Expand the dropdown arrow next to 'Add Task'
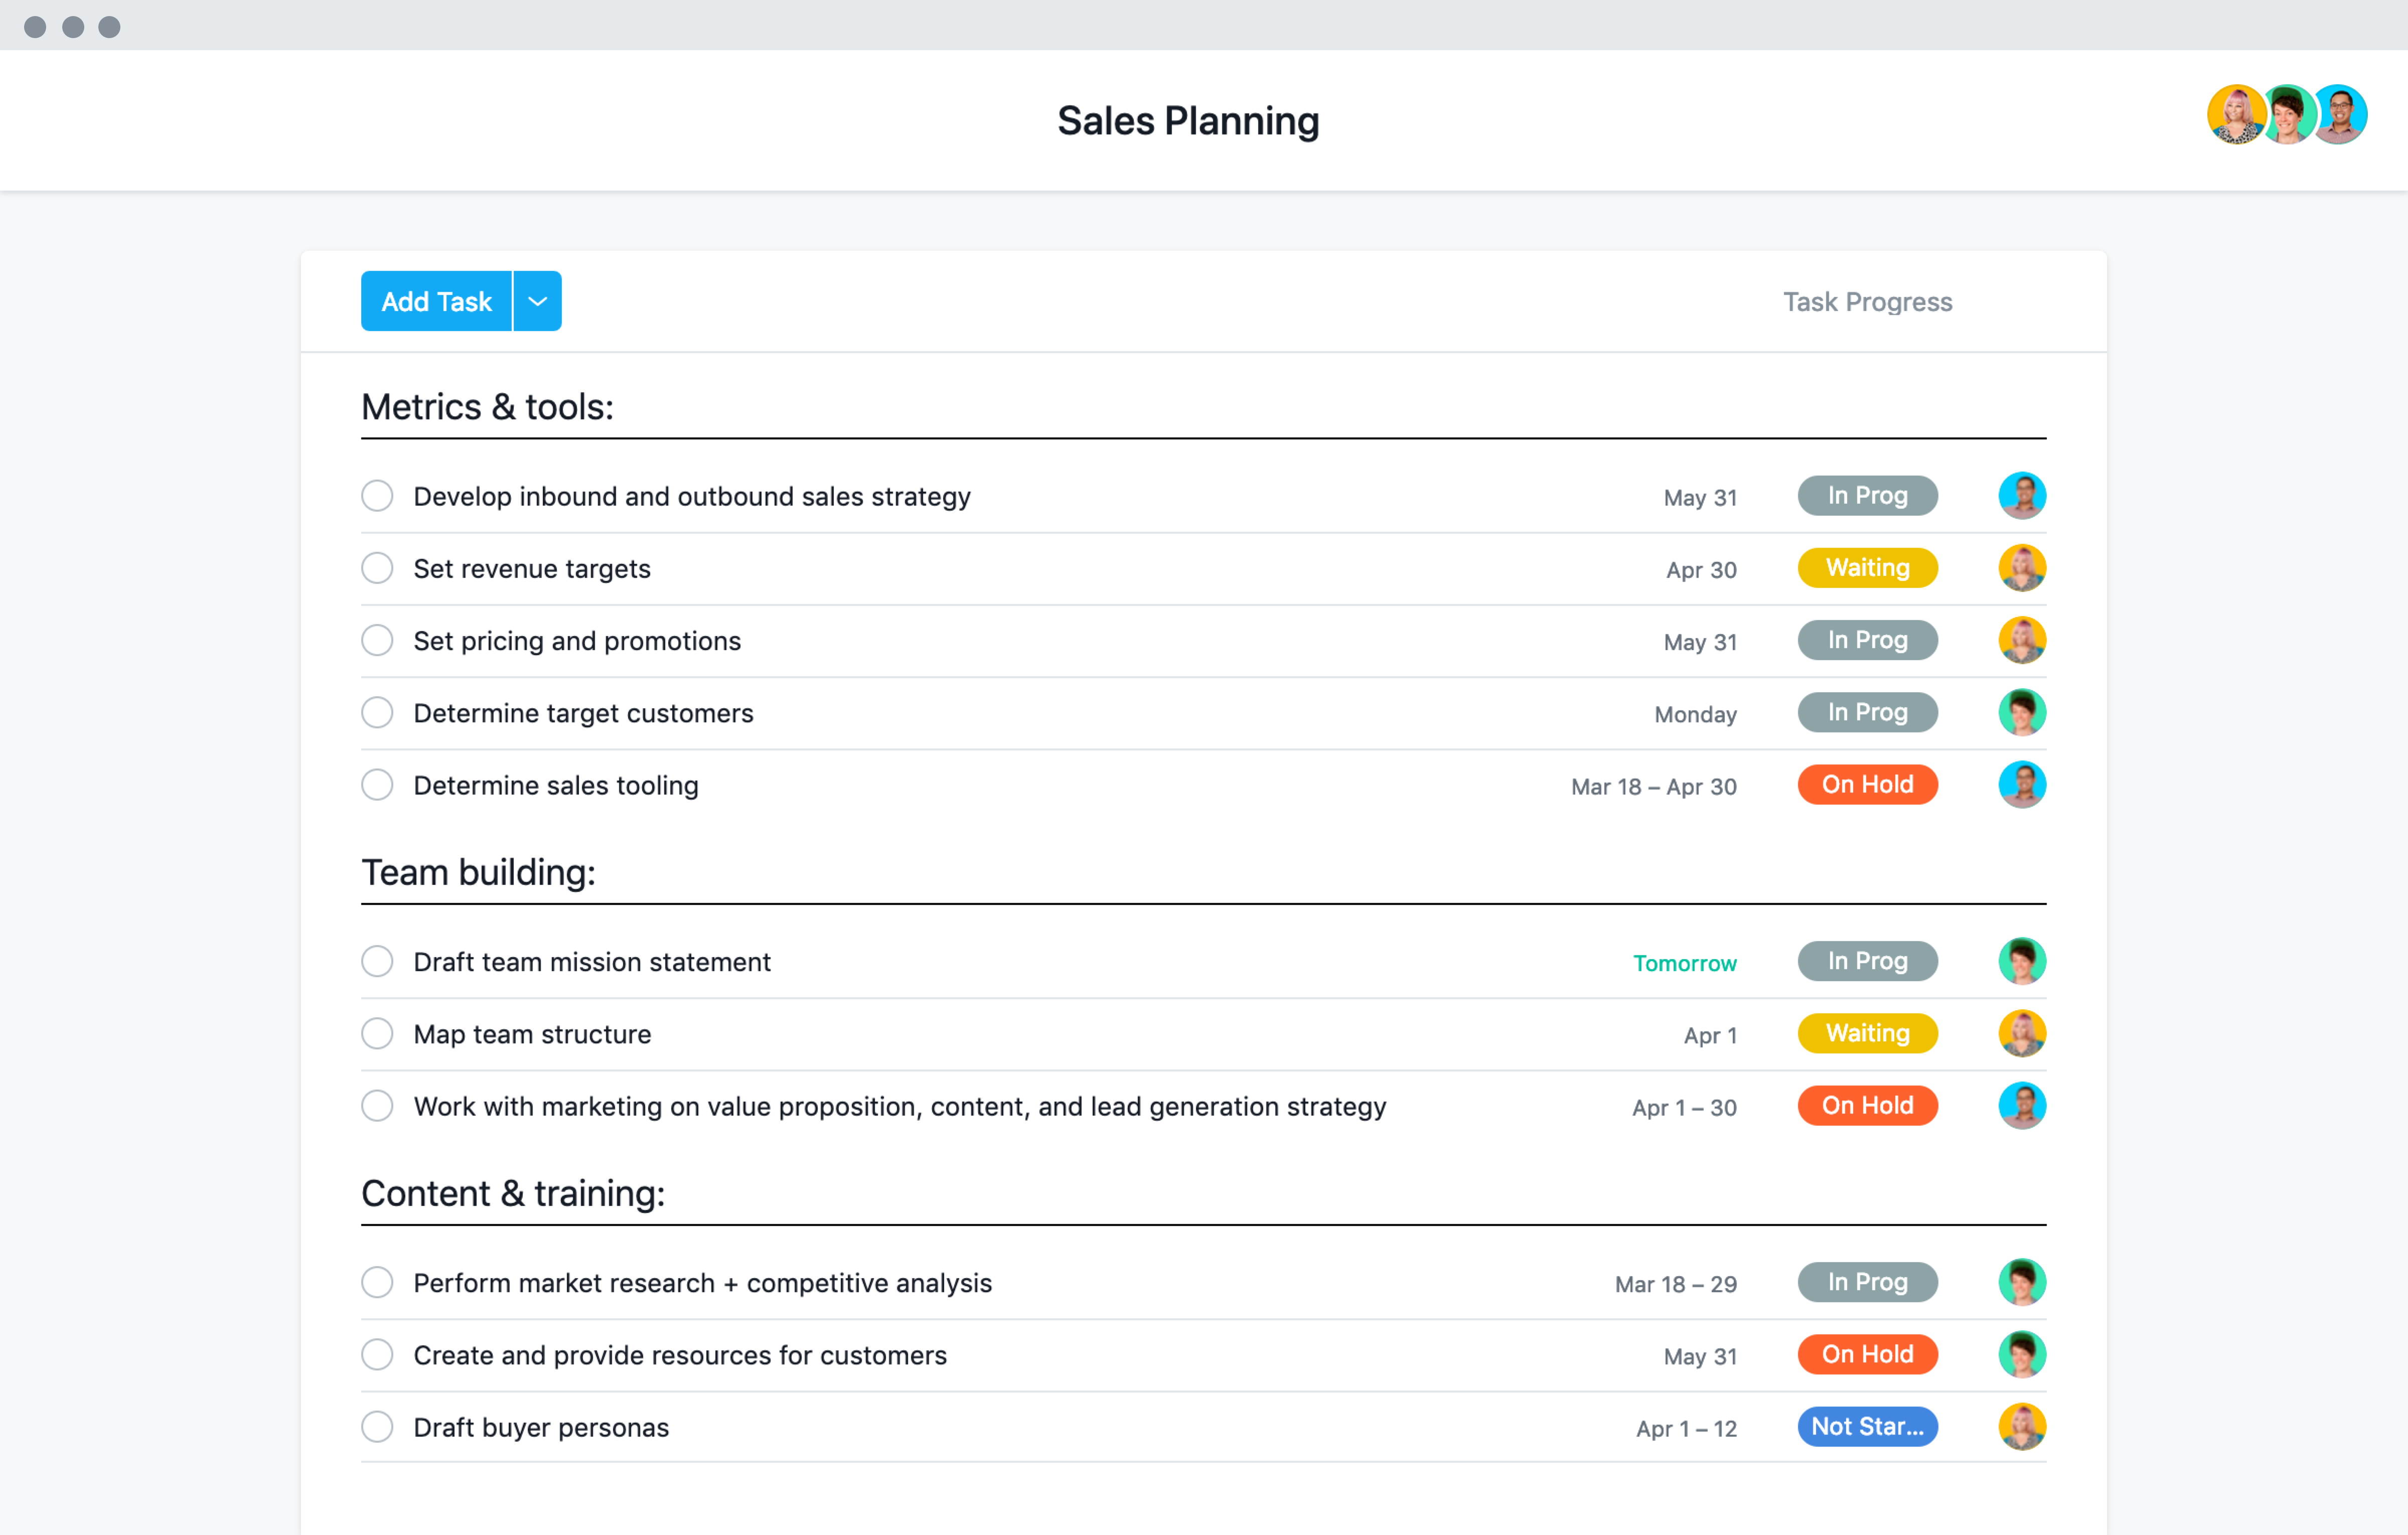2408x1535 pixels. tap(539, 300)
